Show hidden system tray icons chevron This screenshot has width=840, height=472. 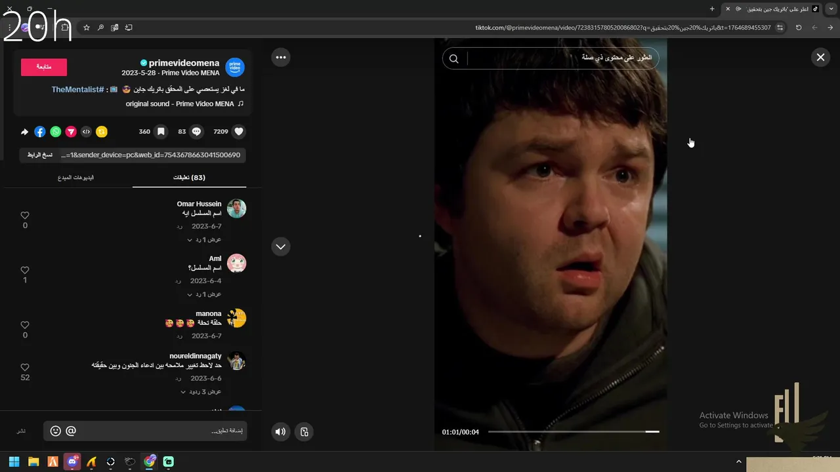[x=738, y=462]
